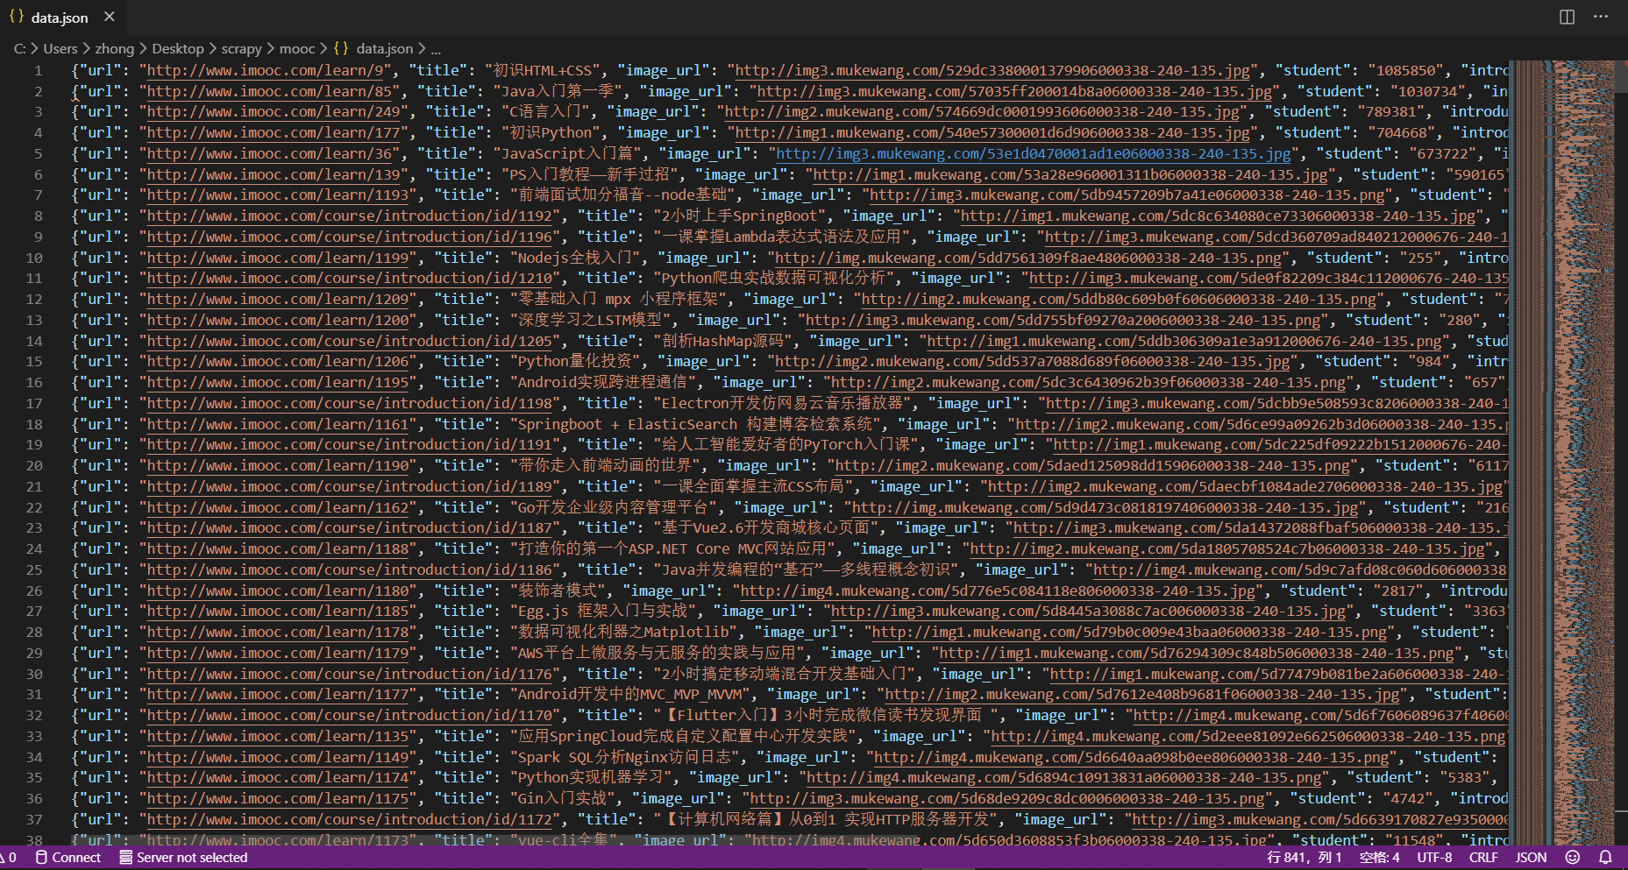Open the editor More Actions menu

[1601, 17]
